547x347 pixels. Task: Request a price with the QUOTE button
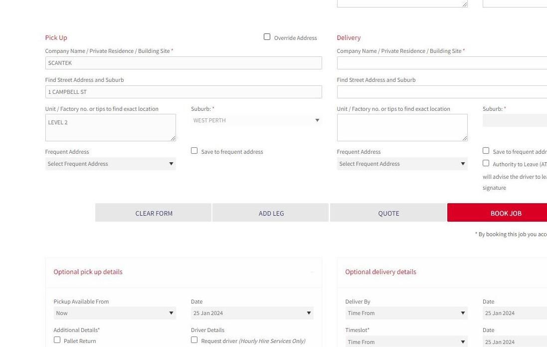(x=388, y=213)
